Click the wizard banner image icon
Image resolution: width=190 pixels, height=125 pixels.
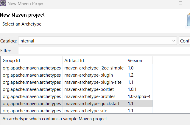tap(188, 20)
